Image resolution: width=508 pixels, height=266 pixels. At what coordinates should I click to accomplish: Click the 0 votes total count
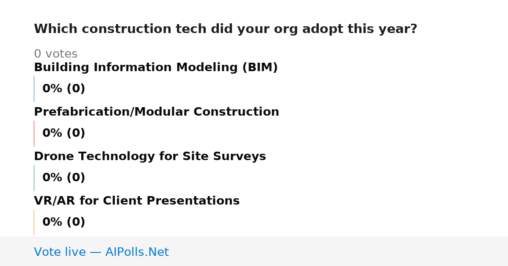tap(55, 54)
